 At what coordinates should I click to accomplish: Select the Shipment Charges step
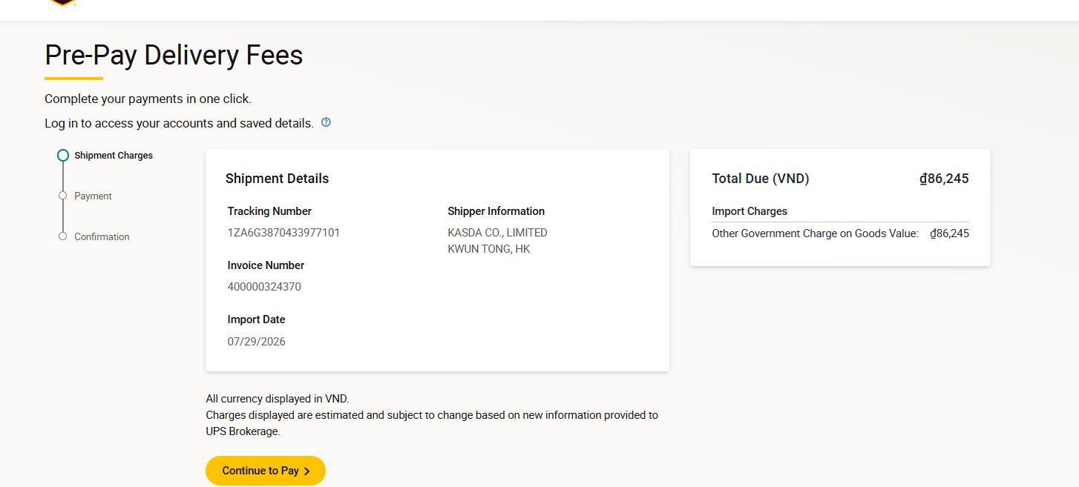pyautogui.click(x=114, y=156)
